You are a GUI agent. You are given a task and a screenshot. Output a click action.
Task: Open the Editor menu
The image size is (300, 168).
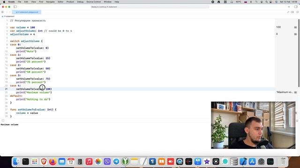[x=60, y=2]
